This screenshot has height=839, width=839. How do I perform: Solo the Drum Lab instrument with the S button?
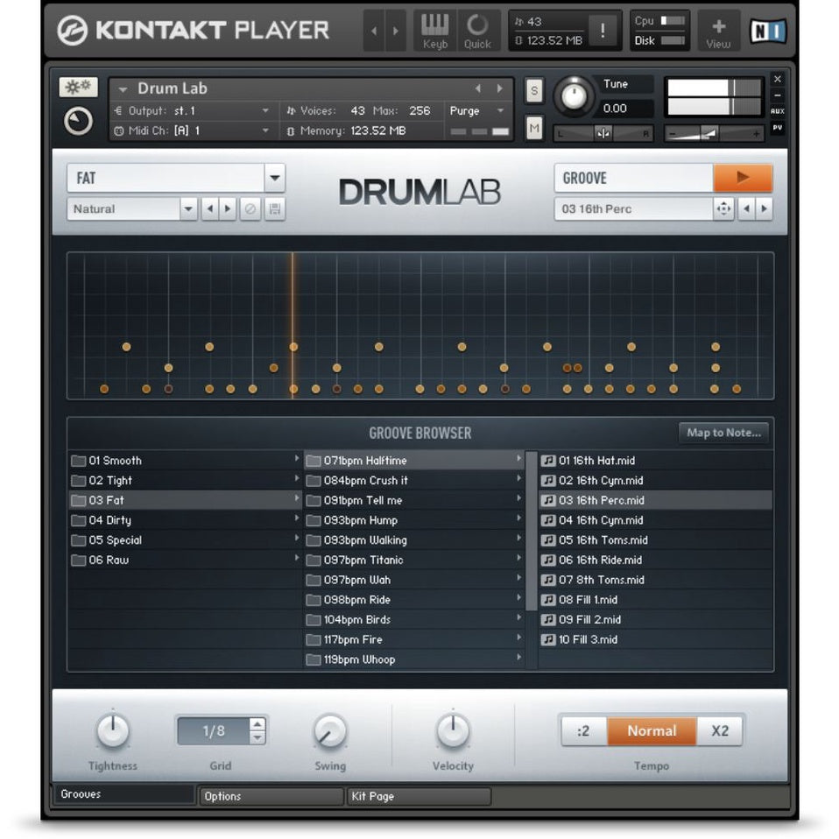click(532, 90)
